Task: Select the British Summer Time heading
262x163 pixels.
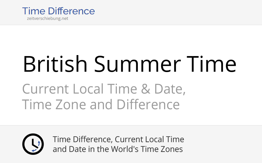Action: (129, 64)
